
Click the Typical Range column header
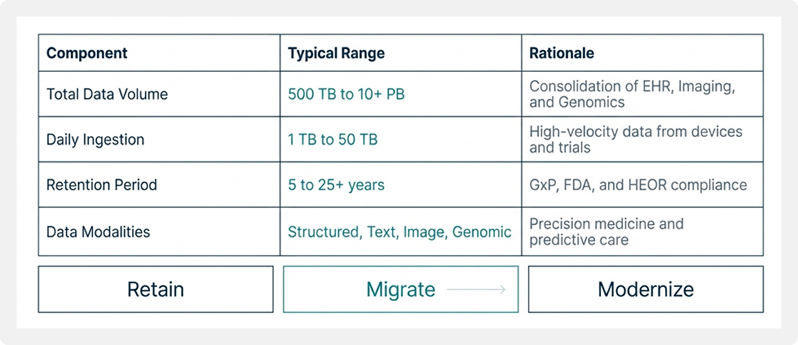(336, 53)
